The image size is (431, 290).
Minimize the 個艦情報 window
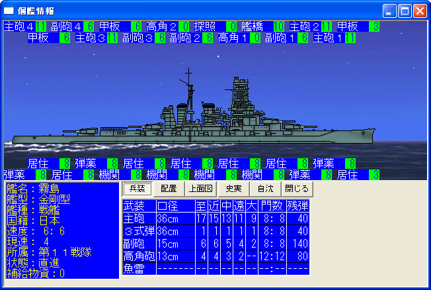point(389,11)
